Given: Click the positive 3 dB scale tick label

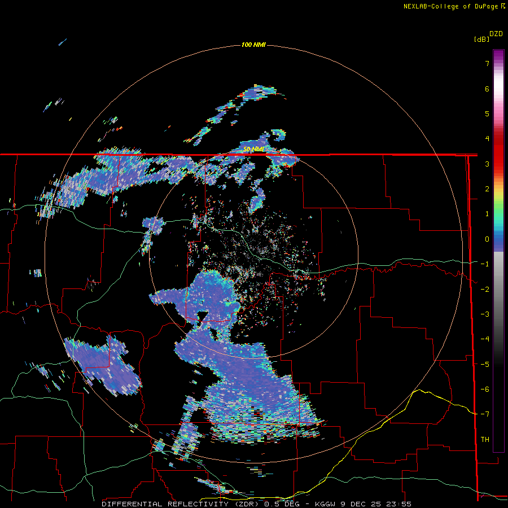Looking at the screenshot, I should click(x=487, y=164).
